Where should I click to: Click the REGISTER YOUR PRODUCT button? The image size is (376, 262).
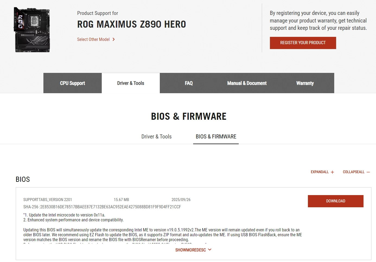click(303, 43)
